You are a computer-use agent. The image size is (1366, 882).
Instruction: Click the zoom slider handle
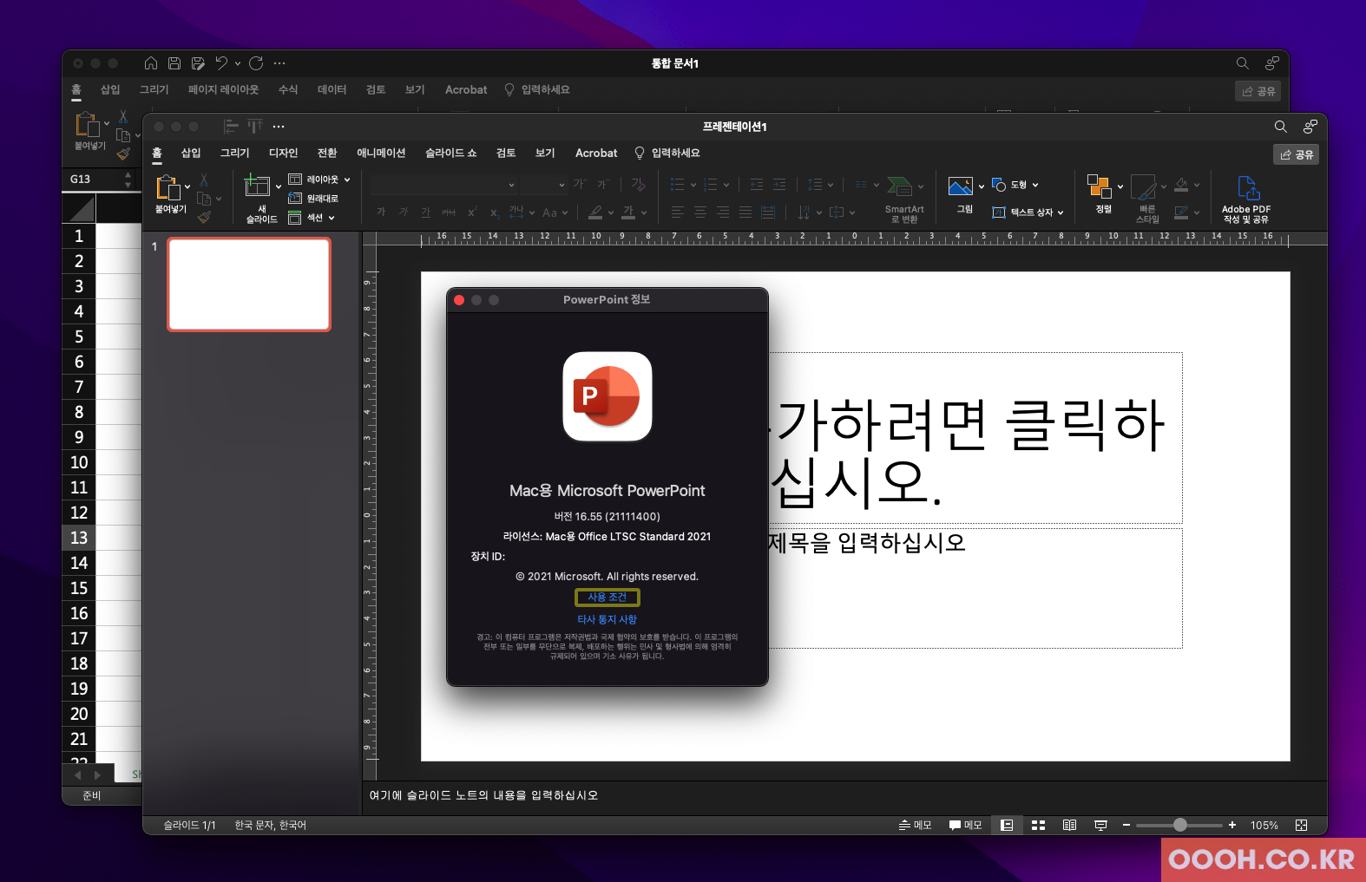[1180, 826]
